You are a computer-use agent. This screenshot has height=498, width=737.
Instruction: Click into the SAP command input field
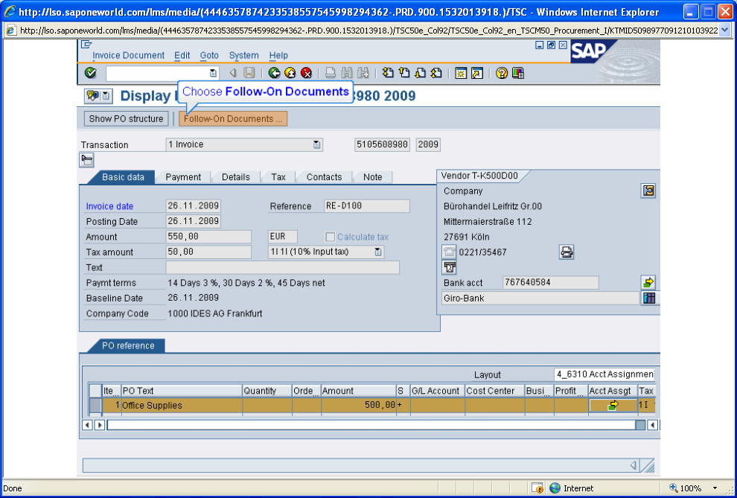point(158,73)
